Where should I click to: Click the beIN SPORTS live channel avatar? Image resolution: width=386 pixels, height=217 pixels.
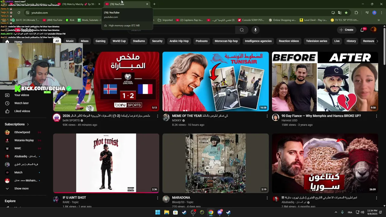click(x=57, y=118)
